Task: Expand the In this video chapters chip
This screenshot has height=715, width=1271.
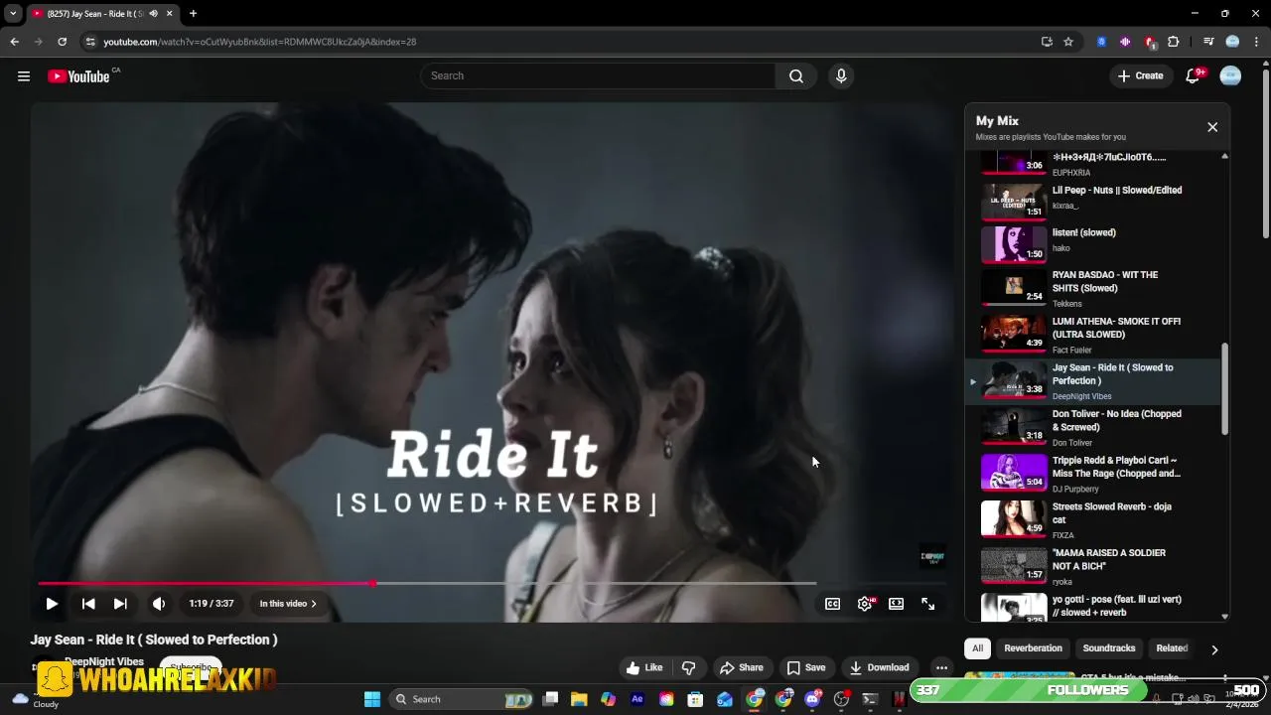Action: coord(288,604)
